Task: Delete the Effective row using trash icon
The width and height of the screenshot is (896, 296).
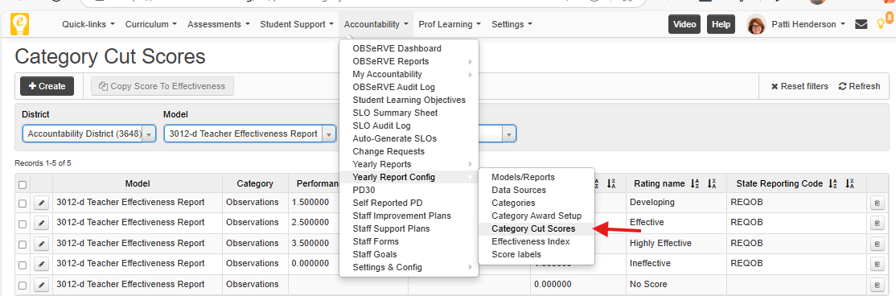Action: [878, 224]
